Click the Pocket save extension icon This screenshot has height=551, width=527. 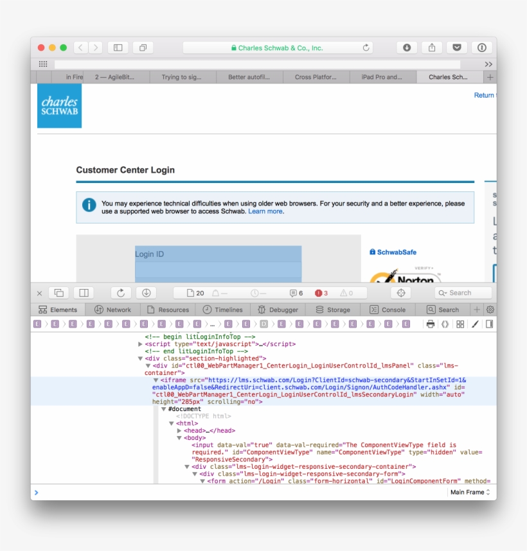[457, 48]
